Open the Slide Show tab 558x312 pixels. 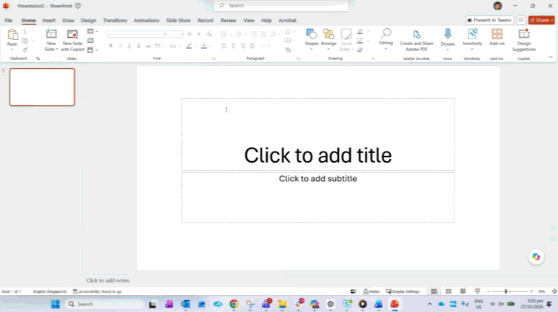[178, 21]
